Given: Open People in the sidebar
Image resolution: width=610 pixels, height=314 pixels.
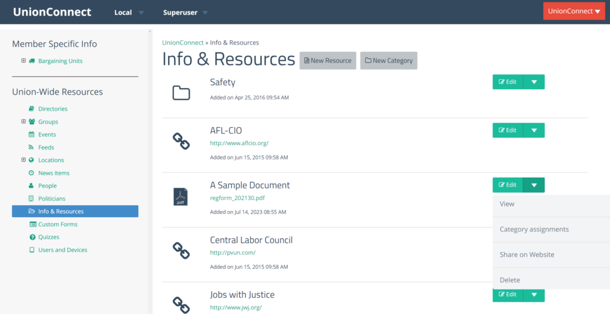Looking at the screenshot, I should click(x=48, y=186).
